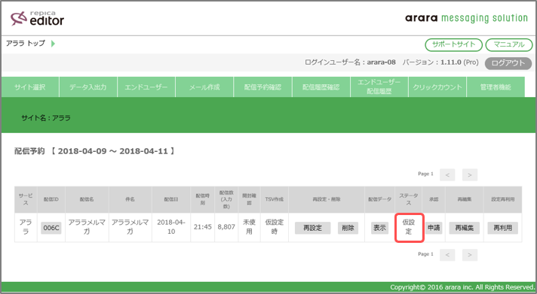Click the 申請 approval button
Screen dimensions: 537x294
click(434, 228)
